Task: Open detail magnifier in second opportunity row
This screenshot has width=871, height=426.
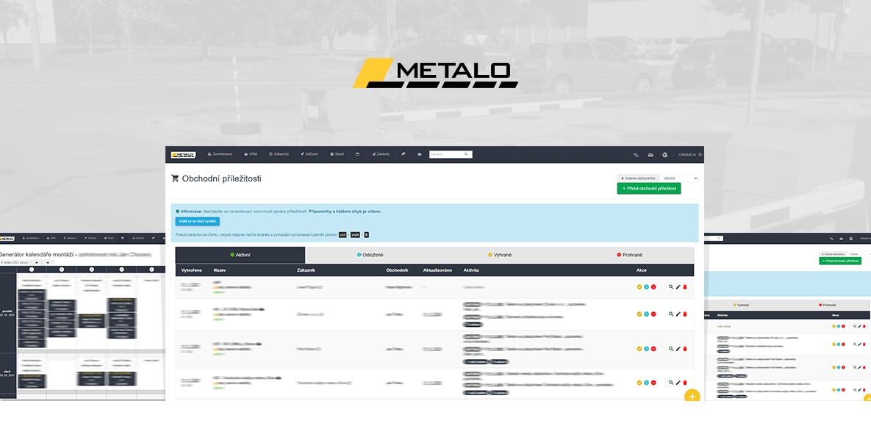Action: point(671,314)
